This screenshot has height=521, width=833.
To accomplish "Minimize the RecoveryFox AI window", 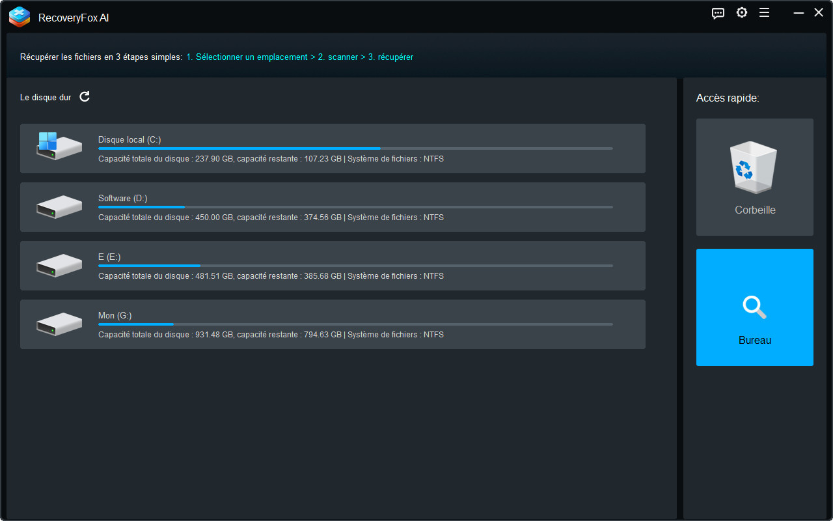I will tap(798, 13).
